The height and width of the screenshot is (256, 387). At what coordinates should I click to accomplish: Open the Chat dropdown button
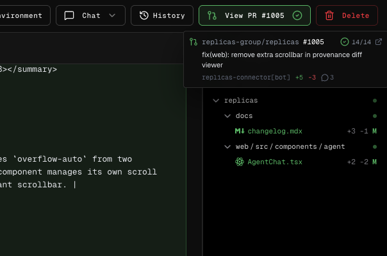(x=90, y=15)
